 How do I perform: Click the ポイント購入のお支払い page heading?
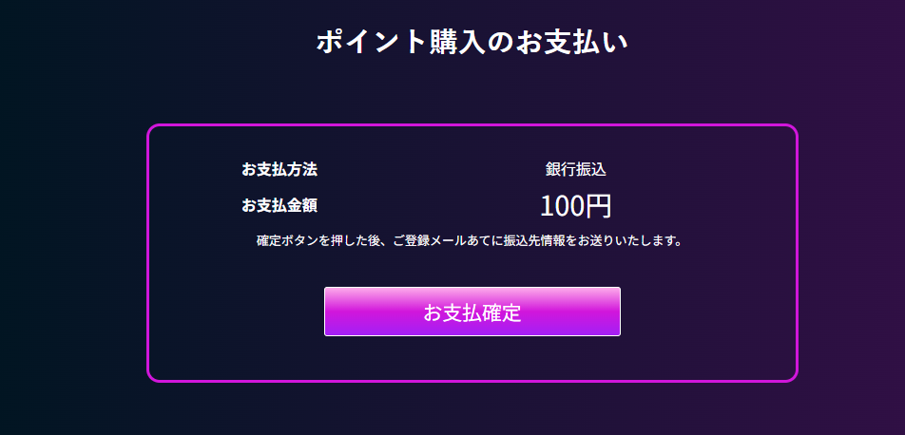(472, 42)
